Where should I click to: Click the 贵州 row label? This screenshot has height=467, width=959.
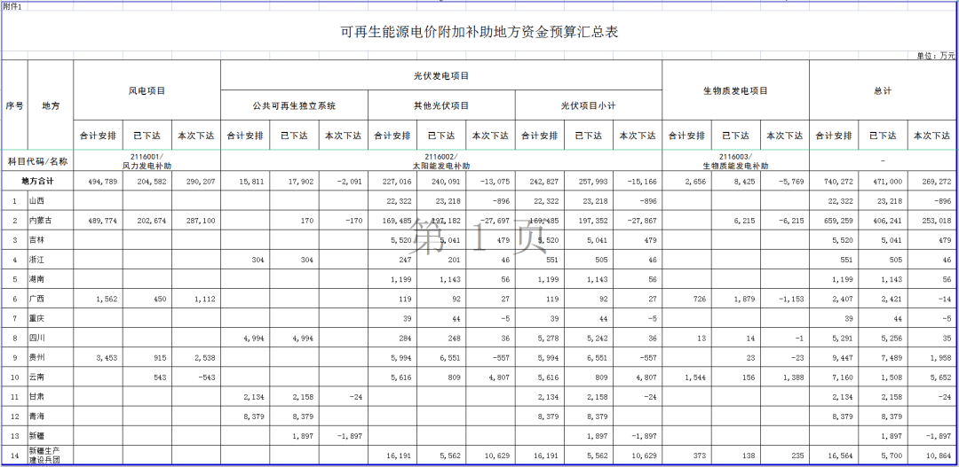click(x=51, y=357)
